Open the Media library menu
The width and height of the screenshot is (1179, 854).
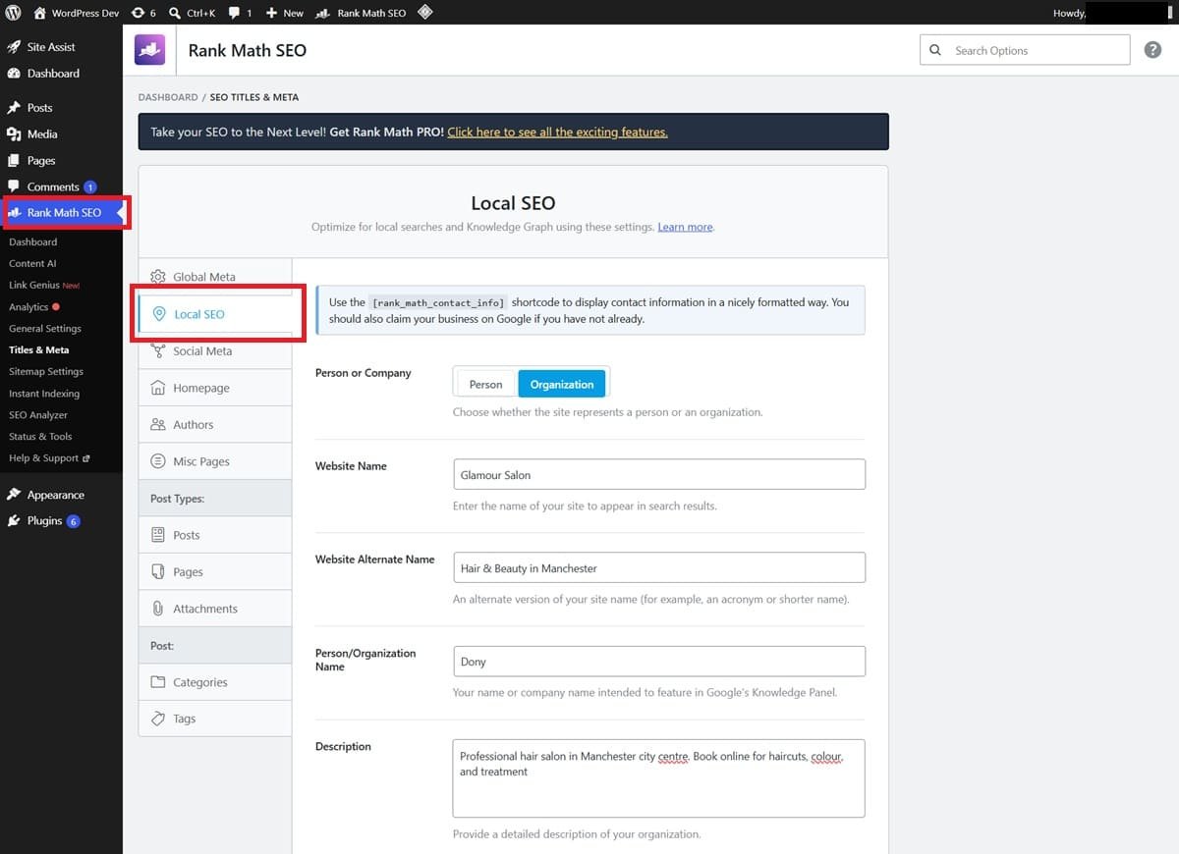click(61, 134)
